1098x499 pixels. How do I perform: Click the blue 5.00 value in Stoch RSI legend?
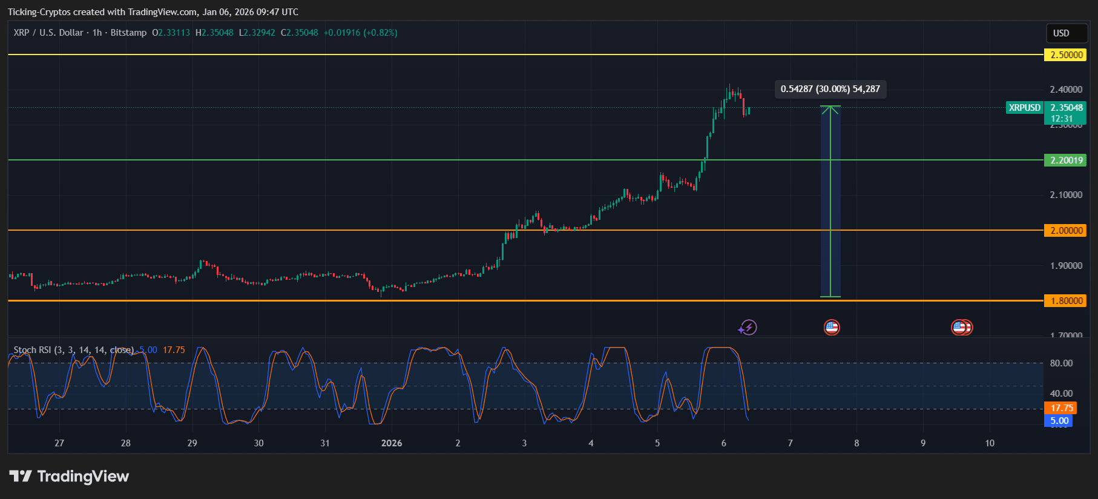tap(148, 350)
